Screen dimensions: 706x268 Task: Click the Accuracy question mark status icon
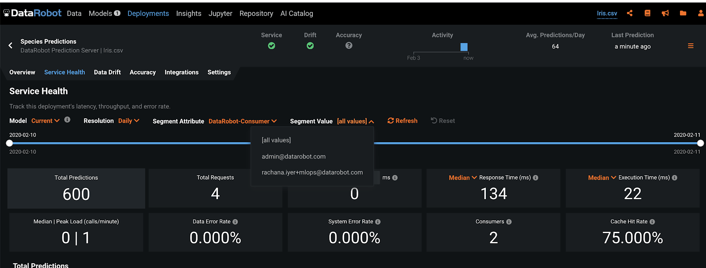[x=349, y=45]
